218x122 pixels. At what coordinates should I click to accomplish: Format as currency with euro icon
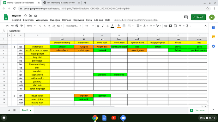click(40, 26)
